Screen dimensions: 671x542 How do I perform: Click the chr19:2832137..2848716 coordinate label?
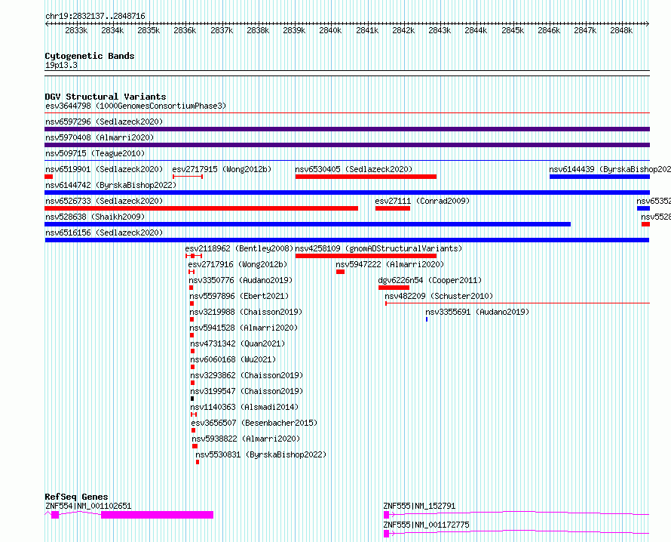click(x=95, y=17)
